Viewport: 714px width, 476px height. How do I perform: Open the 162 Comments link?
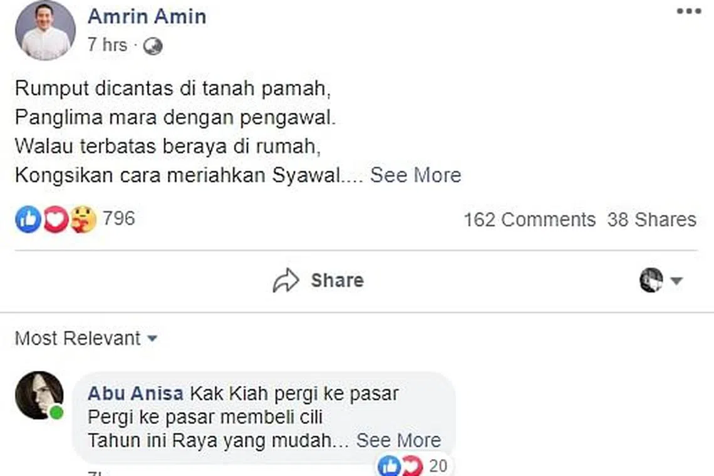pos(529,220)
